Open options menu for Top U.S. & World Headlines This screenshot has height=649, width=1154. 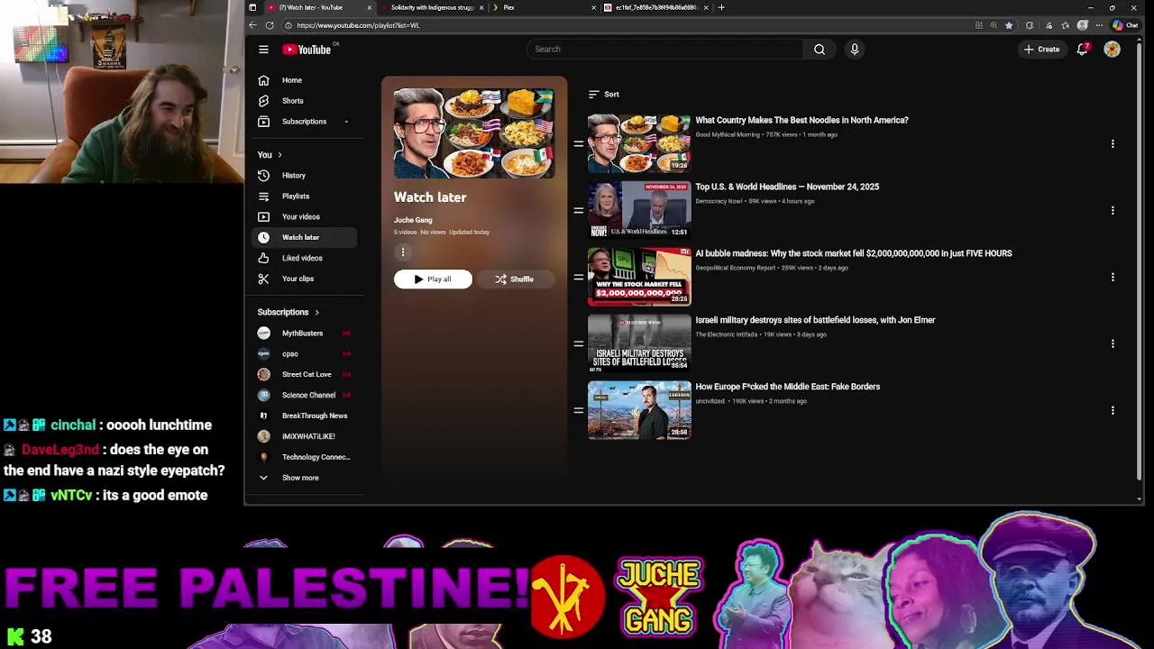pyautogui.click(x=1113, y=210)
